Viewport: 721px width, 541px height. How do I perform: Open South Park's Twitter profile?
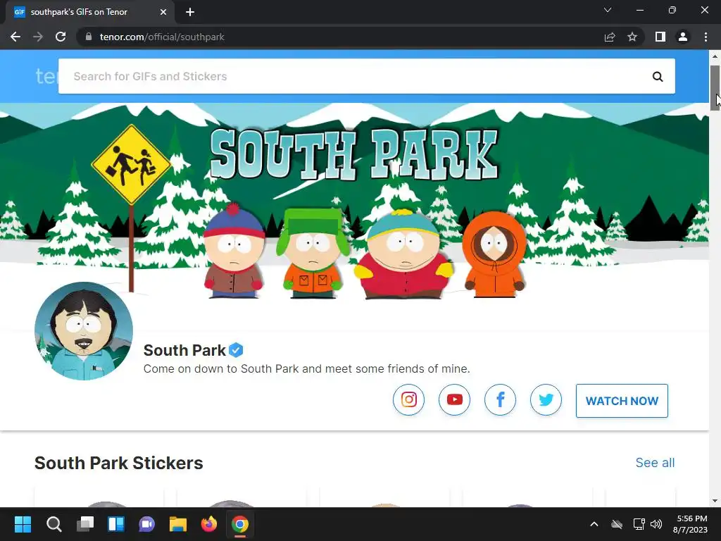click(546, 400)
